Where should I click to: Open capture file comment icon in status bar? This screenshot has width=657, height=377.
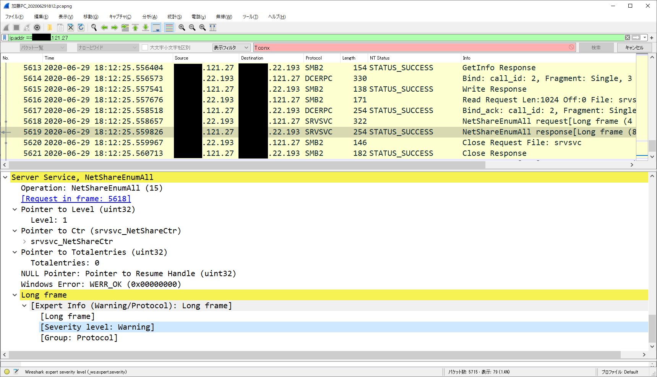pyautogui.click(x=16, y=372)
